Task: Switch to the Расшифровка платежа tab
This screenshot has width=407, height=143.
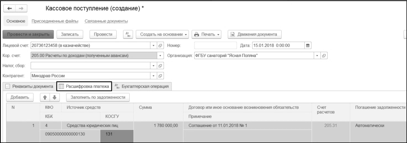Action: pyautogui.click(x=84, y=86)
